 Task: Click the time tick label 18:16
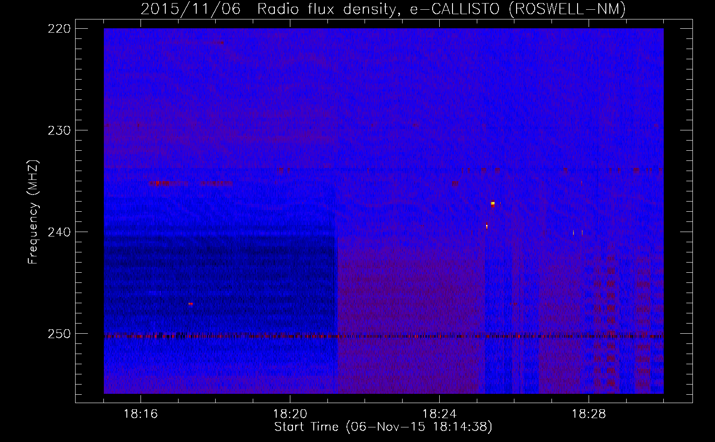tap(141, 414)
